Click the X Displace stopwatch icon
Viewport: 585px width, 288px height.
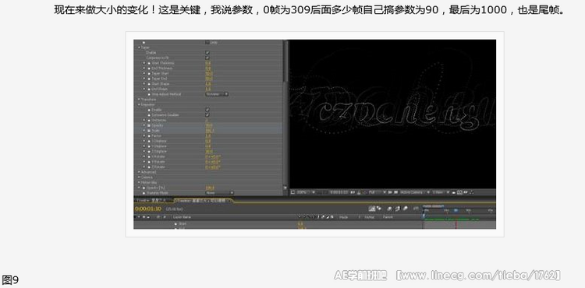click(149, 141)
